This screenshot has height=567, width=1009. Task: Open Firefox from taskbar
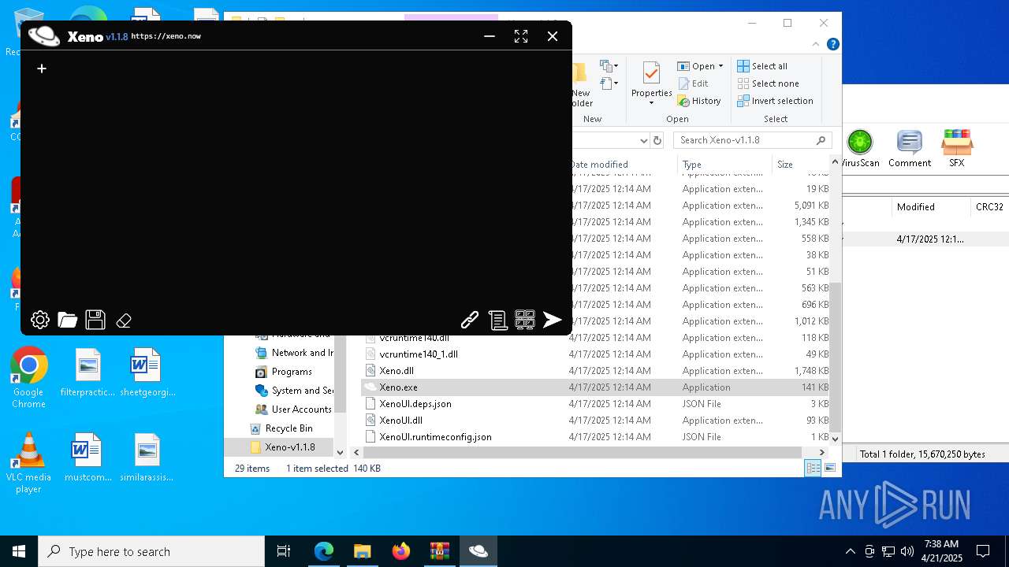pos(400,551)
